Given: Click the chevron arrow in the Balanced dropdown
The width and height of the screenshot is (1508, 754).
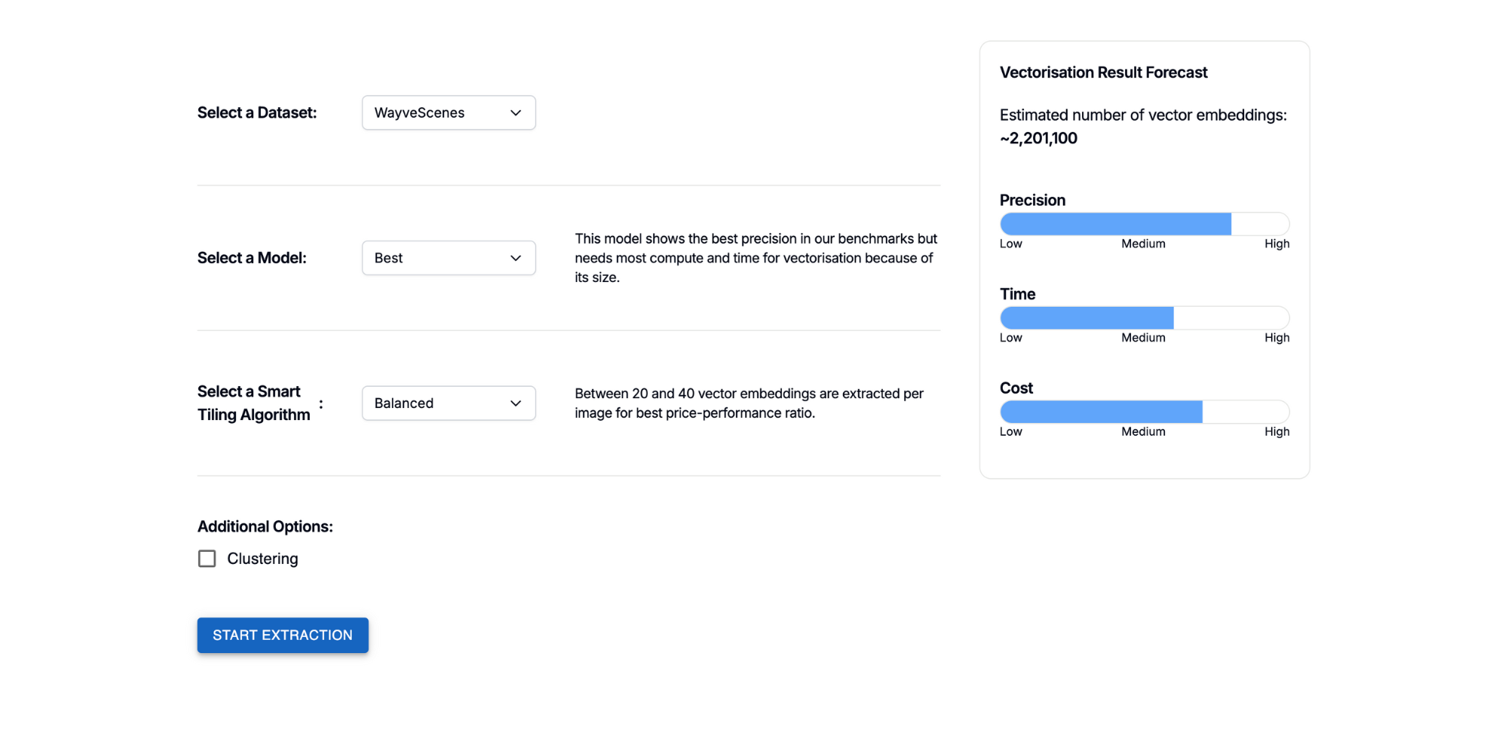Looking at the screenshot, I should coord(516,403).
